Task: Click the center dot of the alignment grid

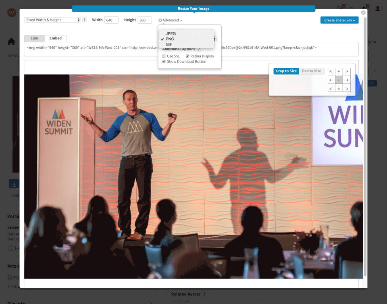Action: tap(339, 80)
